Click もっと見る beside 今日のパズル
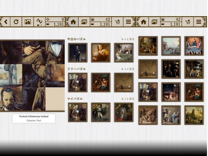Viewport: 208px width, 156px height. click(128, 39)
